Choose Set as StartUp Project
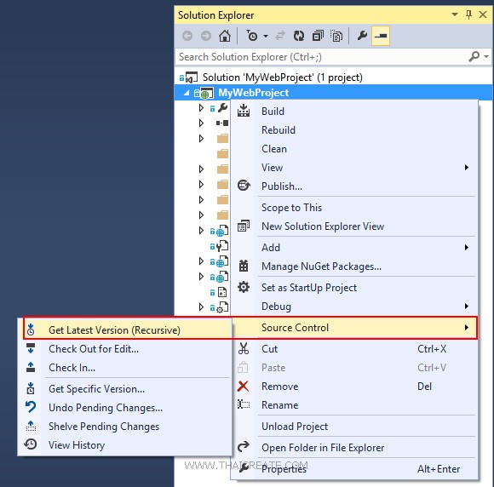 [x=309, y=288]
